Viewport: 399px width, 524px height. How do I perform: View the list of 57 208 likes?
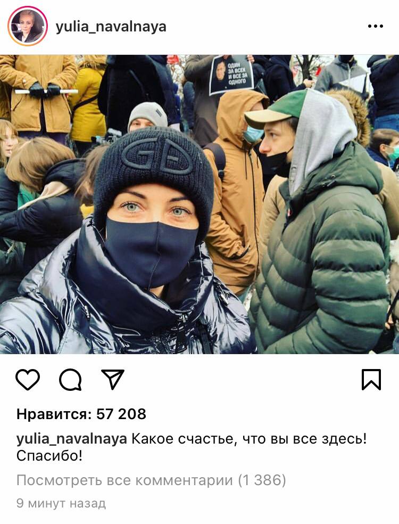(81, 414)
